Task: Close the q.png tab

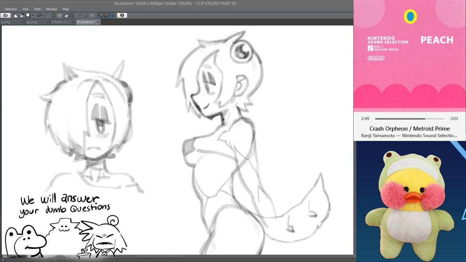Action: pyautogui.click(x=22, y=22)
